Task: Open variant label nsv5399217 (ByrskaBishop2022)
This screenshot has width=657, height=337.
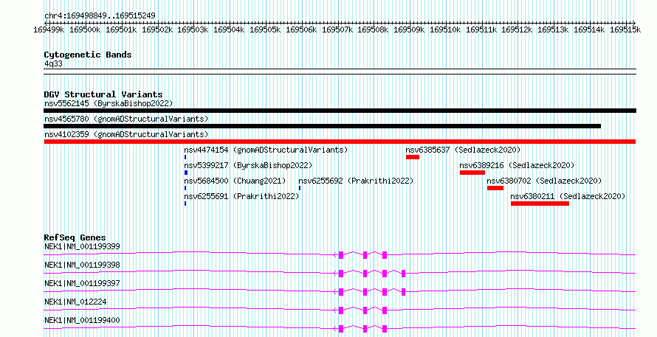Action: (248, 165)
